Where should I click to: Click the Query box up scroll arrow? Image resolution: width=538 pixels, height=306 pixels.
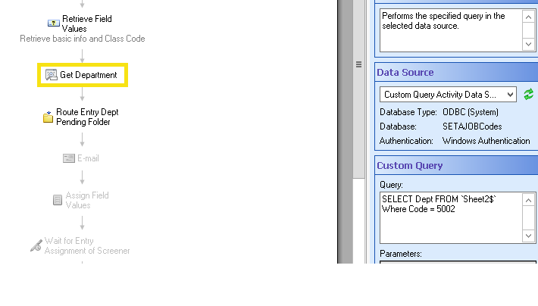click(x=528, y=201)
